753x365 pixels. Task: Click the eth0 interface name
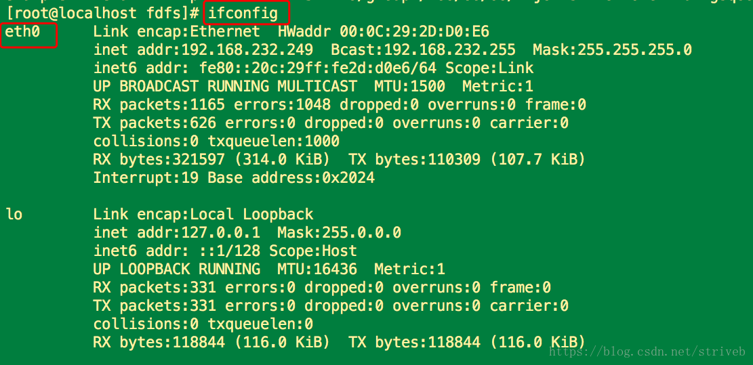click(22, 32)
